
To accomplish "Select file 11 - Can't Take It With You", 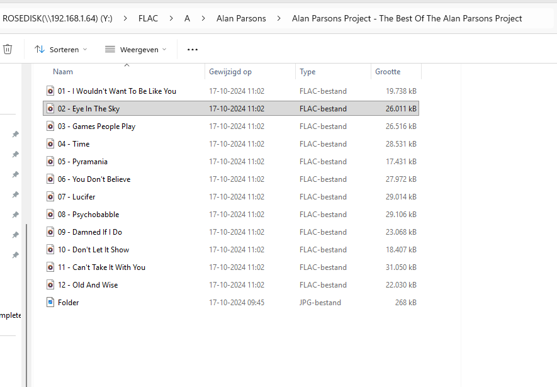I will (x=101, y=267).
